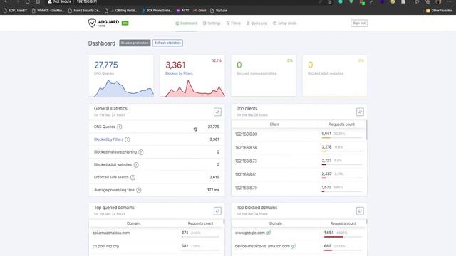
Task: Open the Setup Guide tab
Action: coord(284,23)
